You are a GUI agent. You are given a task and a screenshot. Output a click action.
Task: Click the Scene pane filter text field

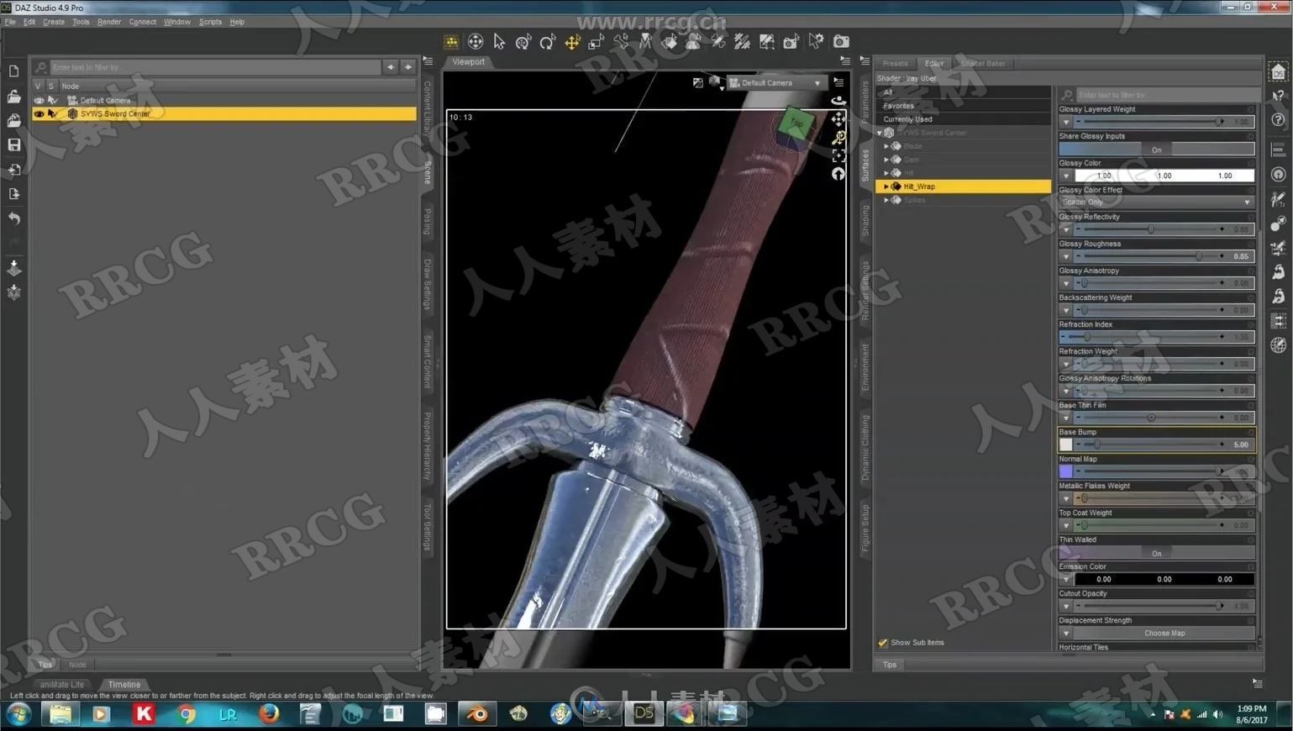(x=214, y=67)
